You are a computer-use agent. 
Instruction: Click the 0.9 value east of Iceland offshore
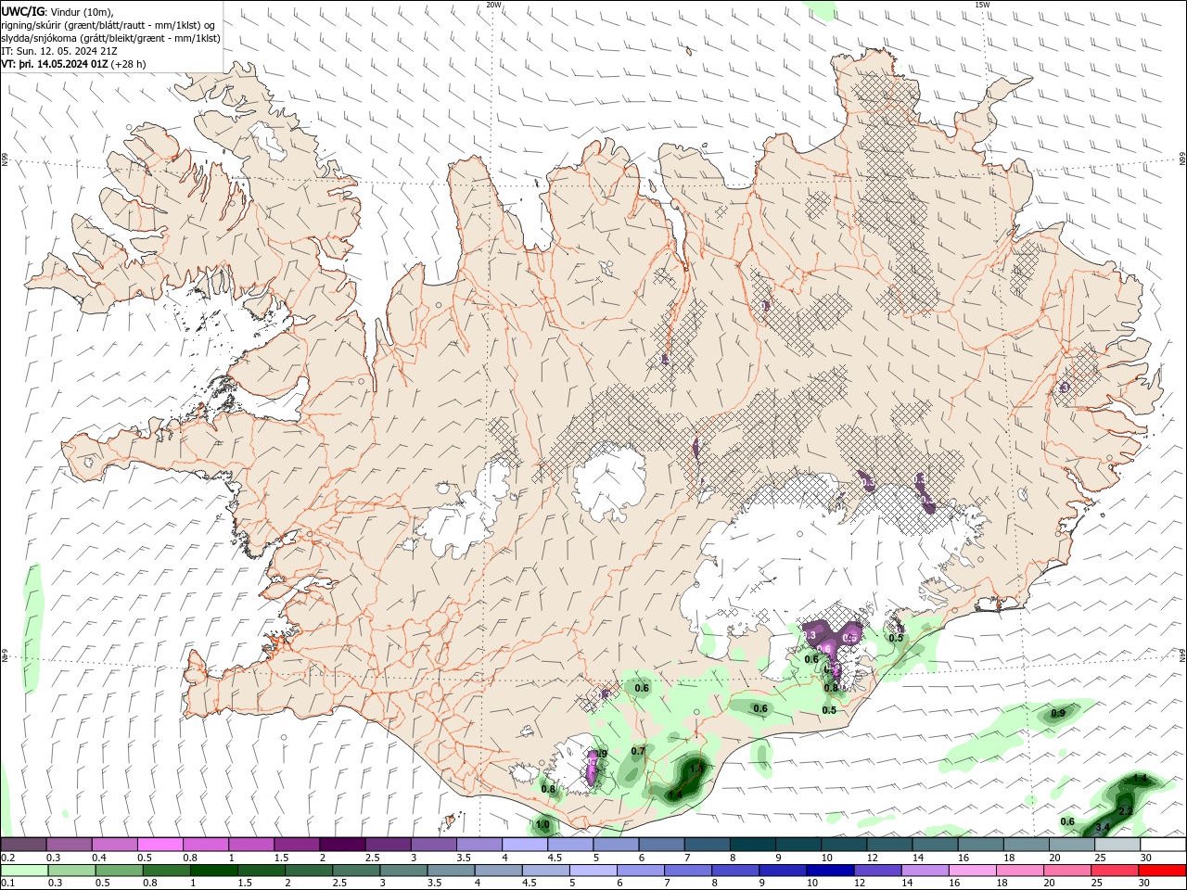click(1058, 712)
